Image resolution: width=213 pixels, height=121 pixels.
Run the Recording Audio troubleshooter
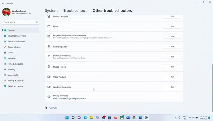point(172,46)
